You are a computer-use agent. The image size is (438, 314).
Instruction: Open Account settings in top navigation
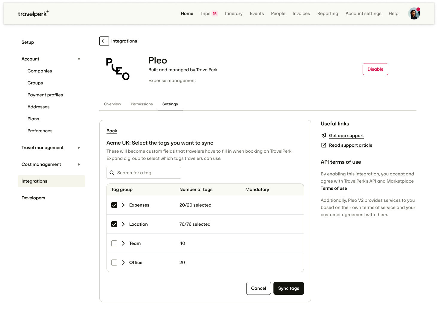pyautogui.click(x=364, y=13)
